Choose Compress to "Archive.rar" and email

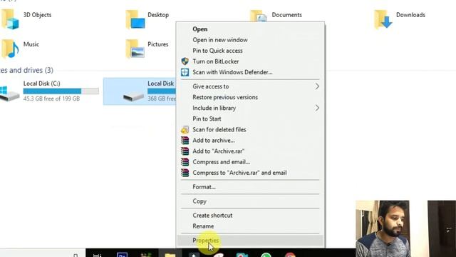pos(250,173)
